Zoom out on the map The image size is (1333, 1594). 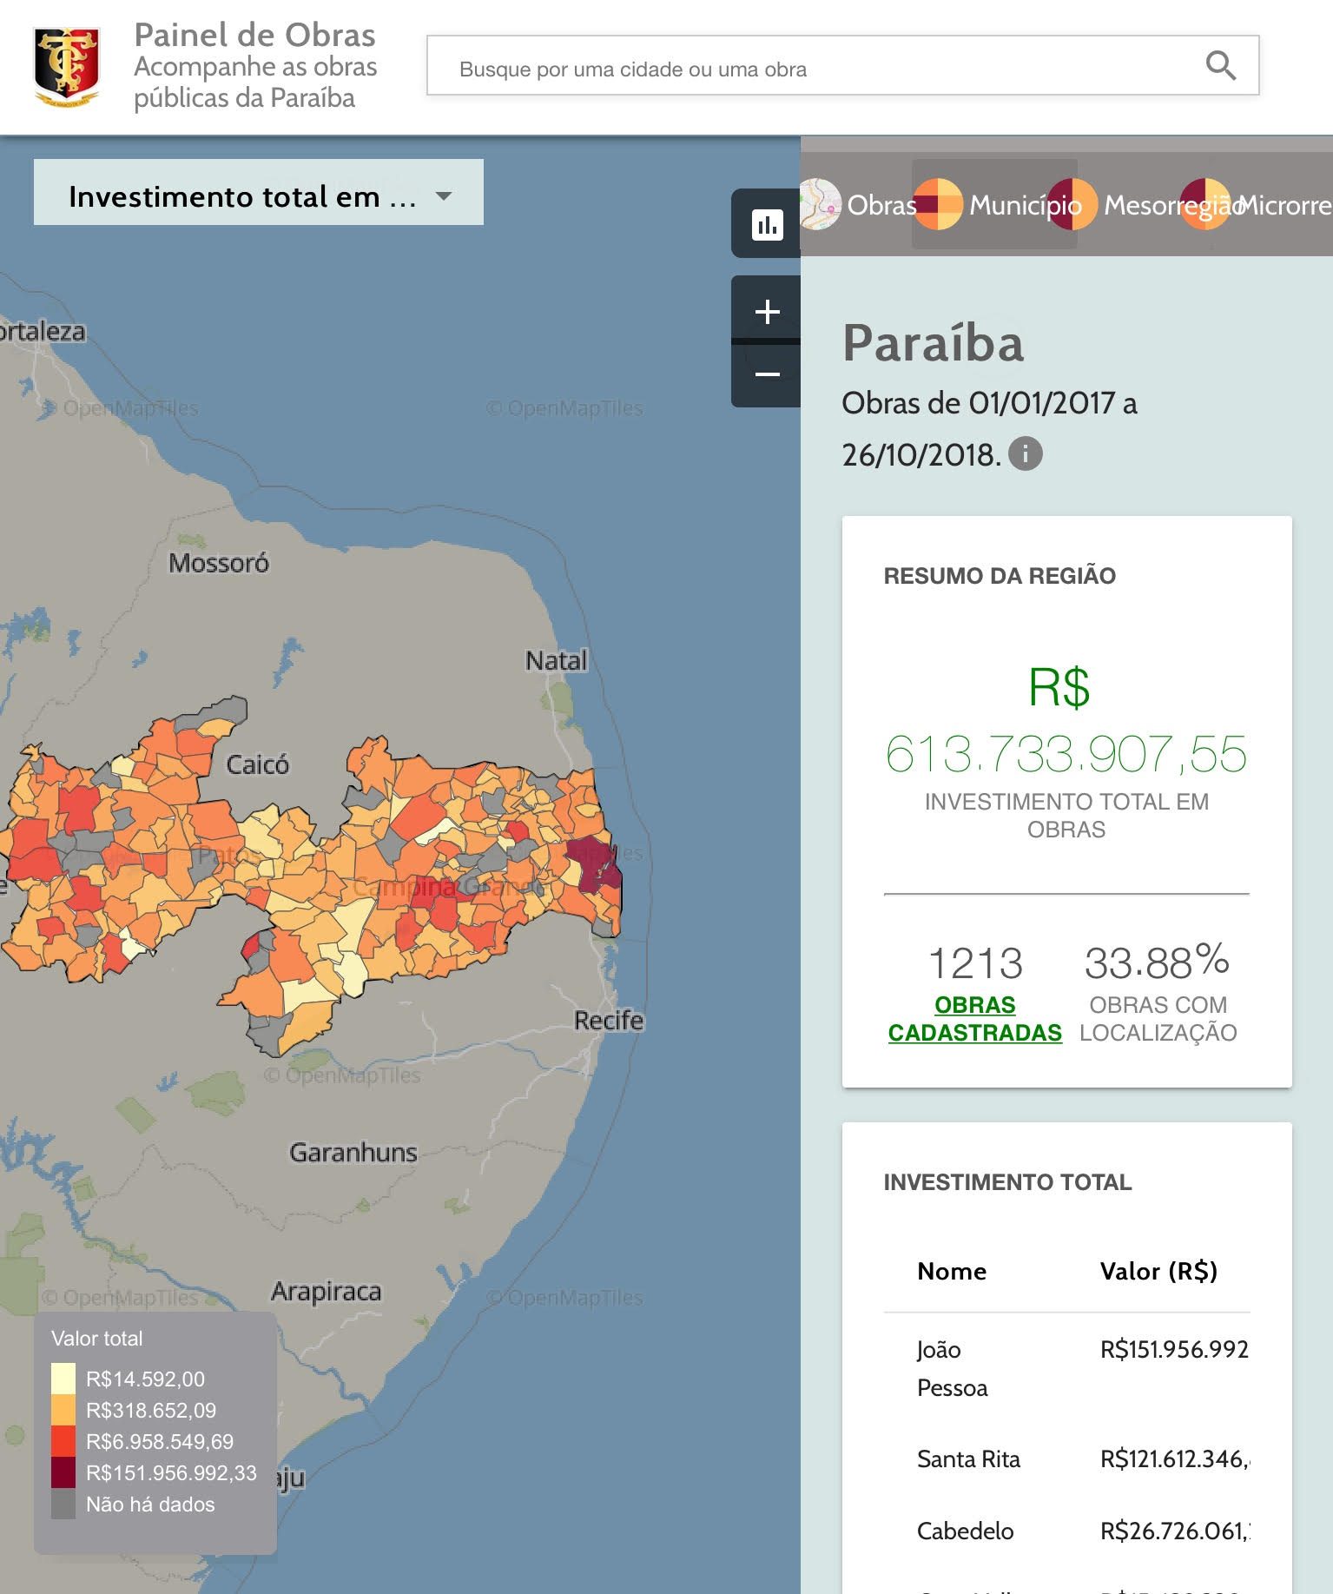(x=767, y=375)
